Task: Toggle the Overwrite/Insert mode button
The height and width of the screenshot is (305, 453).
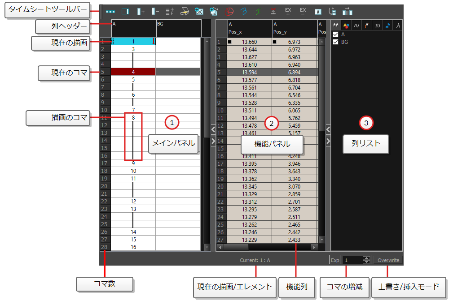Action: [x=388, y=260]
